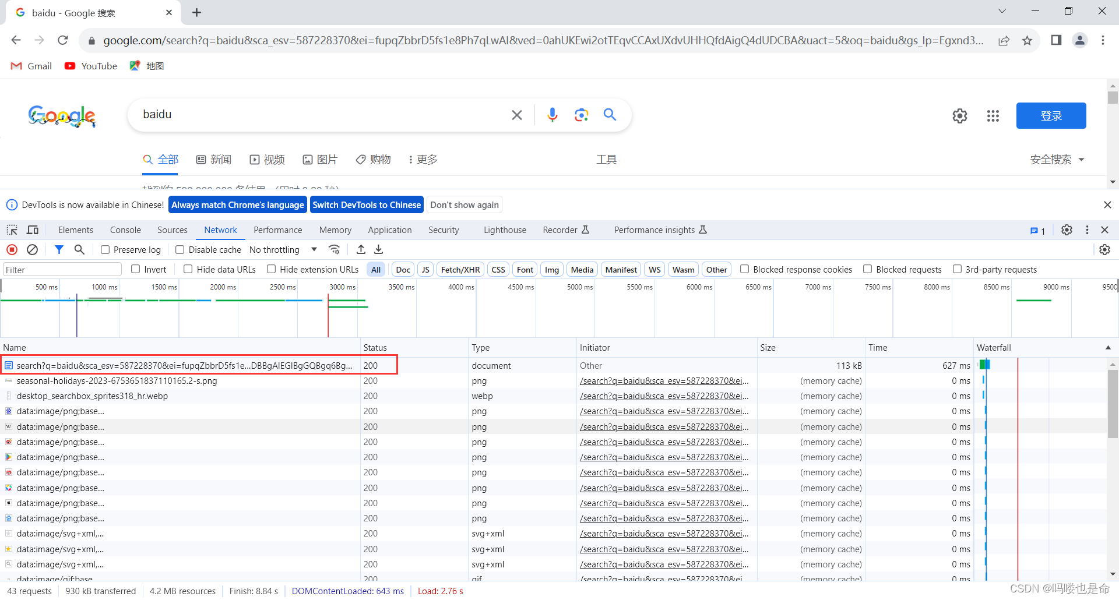Import HAR file upload icon
This screenshot has height=600, width=1119.
(361, 250)
